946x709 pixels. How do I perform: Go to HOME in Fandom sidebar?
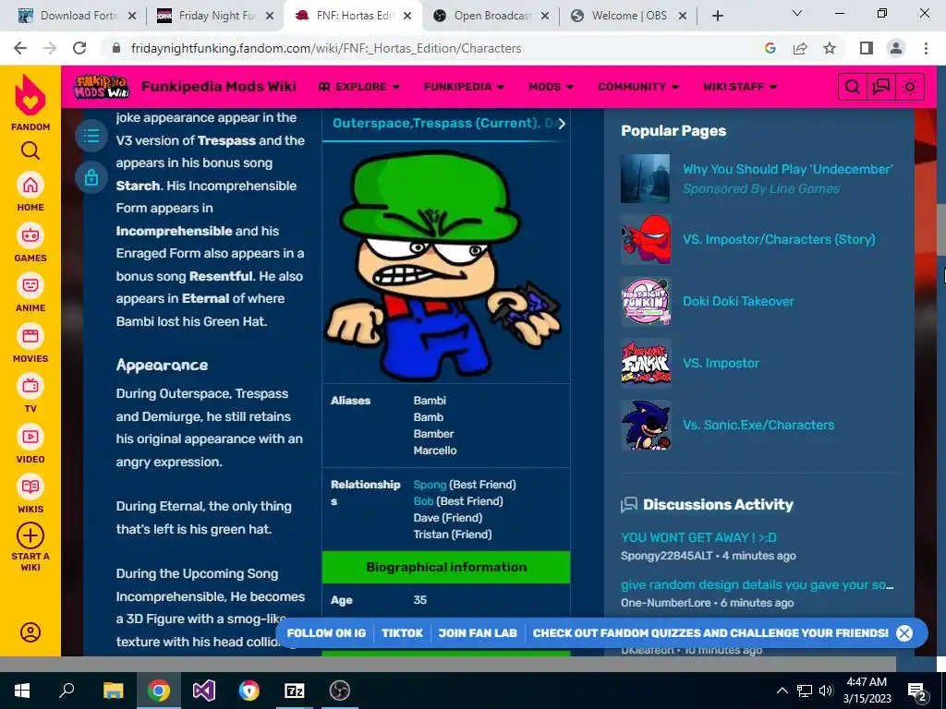point(30,186)
